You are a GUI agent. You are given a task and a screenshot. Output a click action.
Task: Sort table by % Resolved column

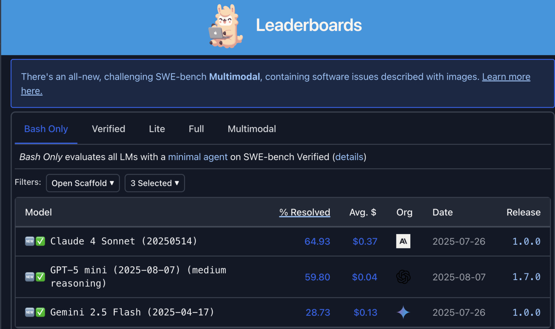[305, 212]
